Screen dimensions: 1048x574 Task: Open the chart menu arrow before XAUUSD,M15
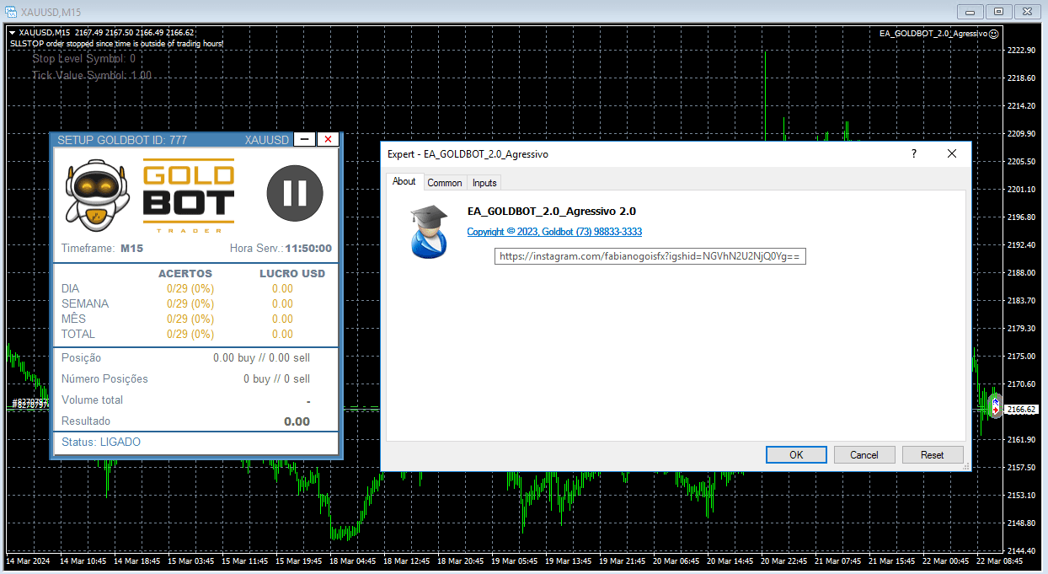coord(12,33)
